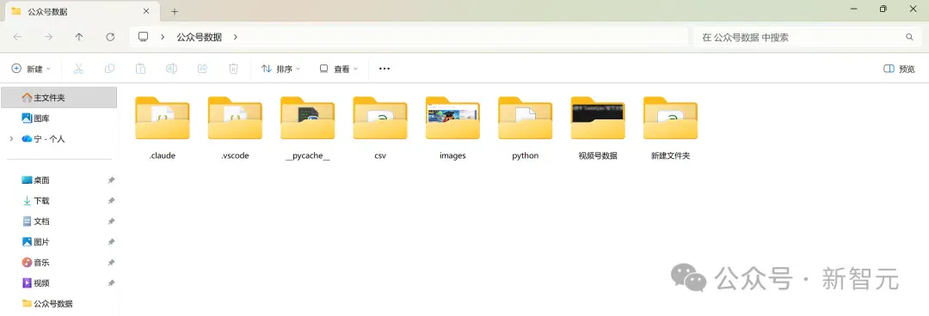Click the search box 在 公众号数据 中搜索
The width and height of the screenshot is (929, 316).
[807, 37]
